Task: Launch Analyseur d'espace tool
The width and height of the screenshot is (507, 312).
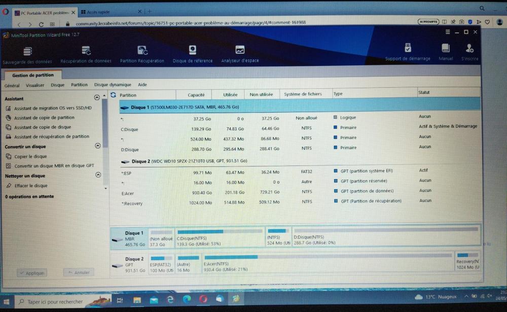Action: [240, 54]
